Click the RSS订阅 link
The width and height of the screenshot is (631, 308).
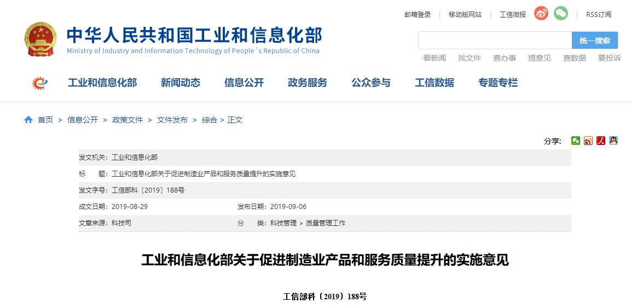tap(598, 15)
